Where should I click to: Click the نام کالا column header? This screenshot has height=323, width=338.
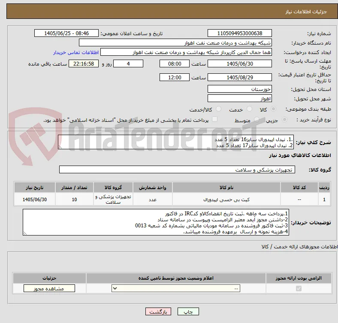coord(226,187)
